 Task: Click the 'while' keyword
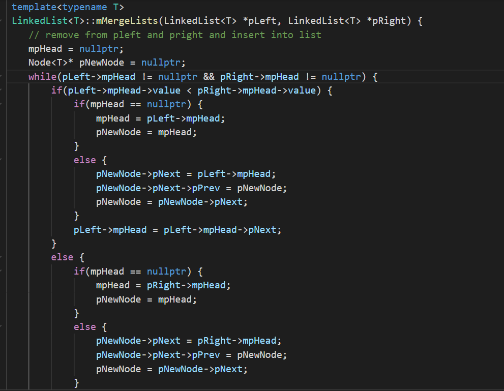pyautogui.click(x=42, y=77)
